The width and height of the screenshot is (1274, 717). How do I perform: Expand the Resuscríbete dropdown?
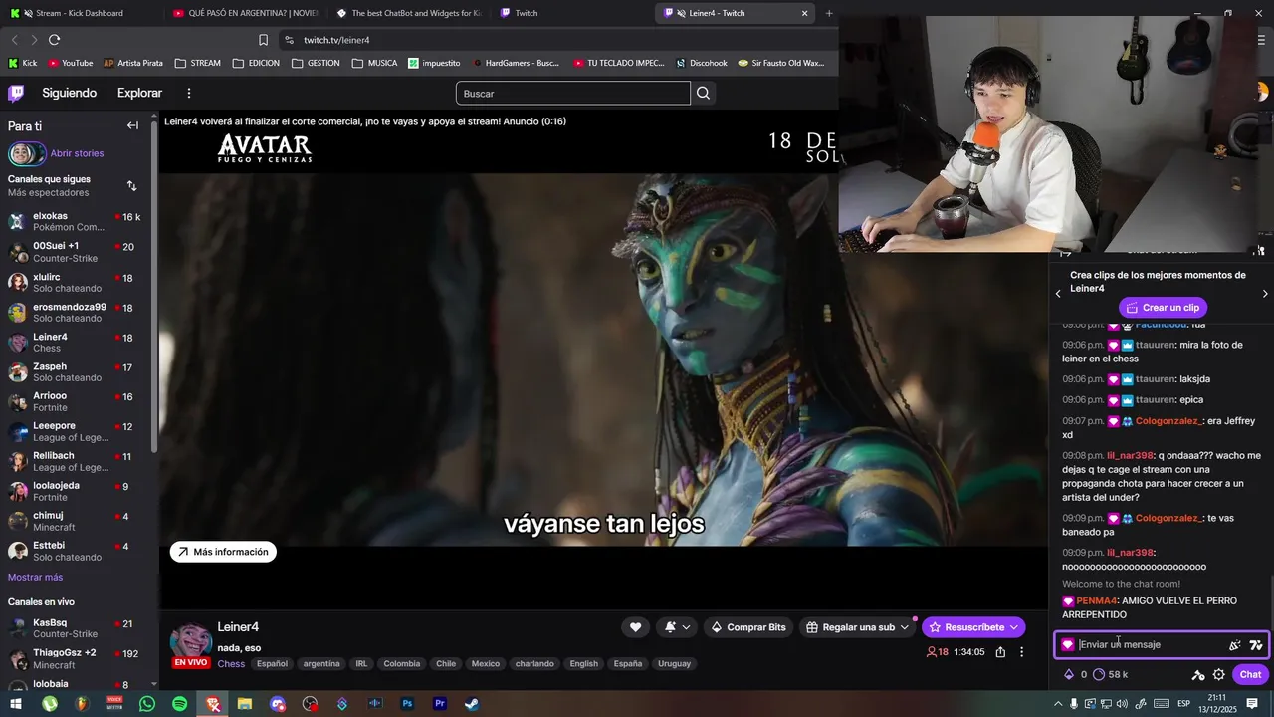[x=1014, y=627]
